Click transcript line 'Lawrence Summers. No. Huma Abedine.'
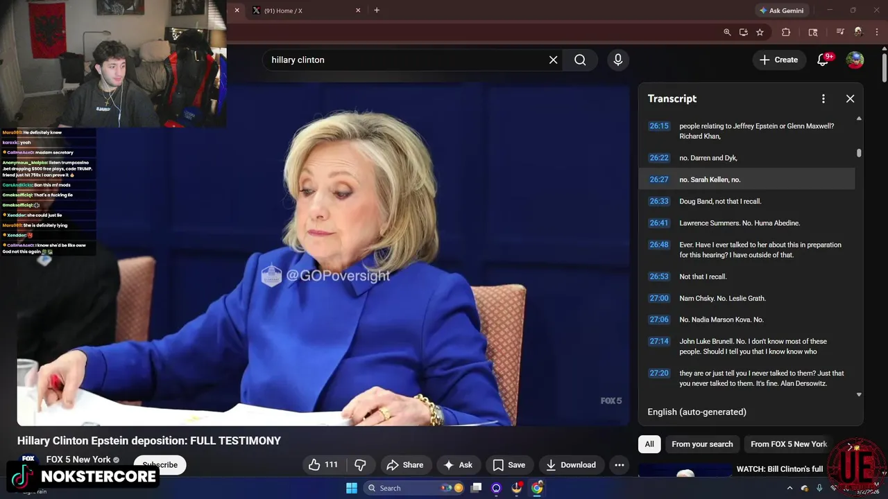 pyautogui.click(x=740, y=223)
